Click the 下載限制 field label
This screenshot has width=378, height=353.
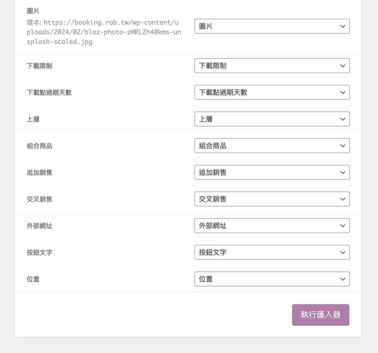[x=39, y=66]
